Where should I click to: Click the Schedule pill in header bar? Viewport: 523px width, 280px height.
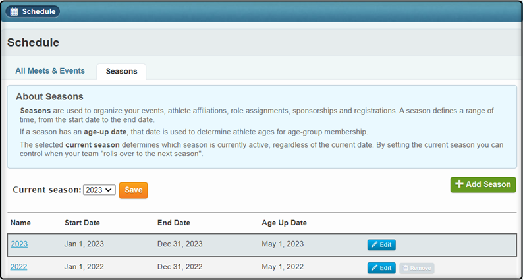32,12
